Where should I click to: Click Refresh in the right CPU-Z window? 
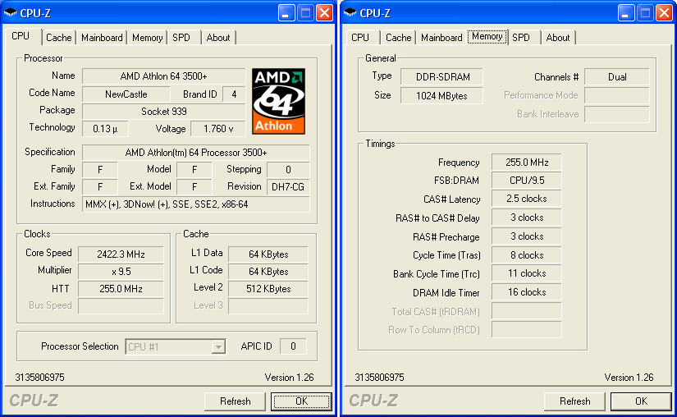pos(574,401)
